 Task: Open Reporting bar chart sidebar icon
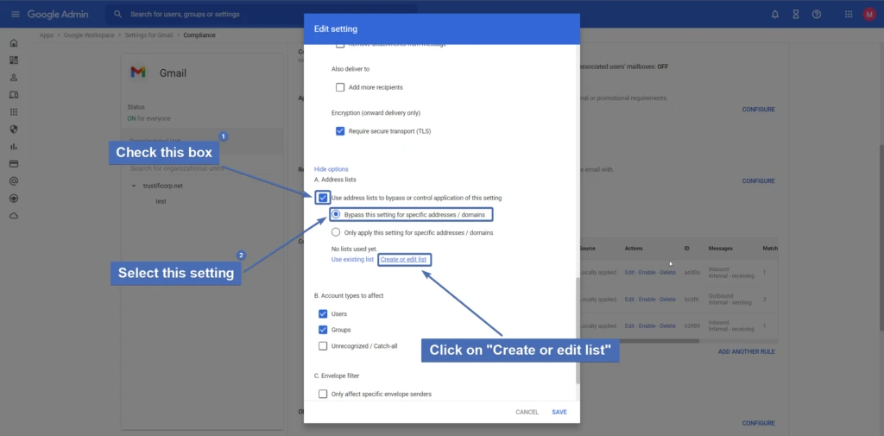[x=14, y=147]
